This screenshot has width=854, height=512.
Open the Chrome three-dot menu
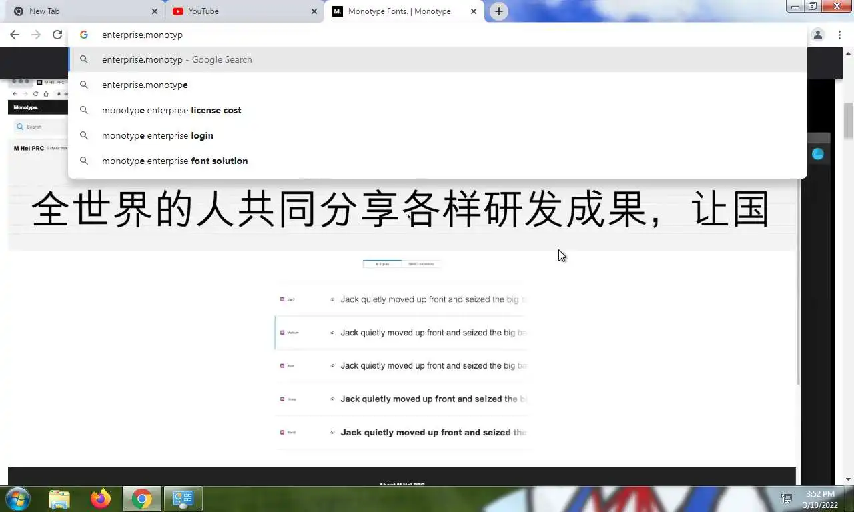(x=840, y=35)
